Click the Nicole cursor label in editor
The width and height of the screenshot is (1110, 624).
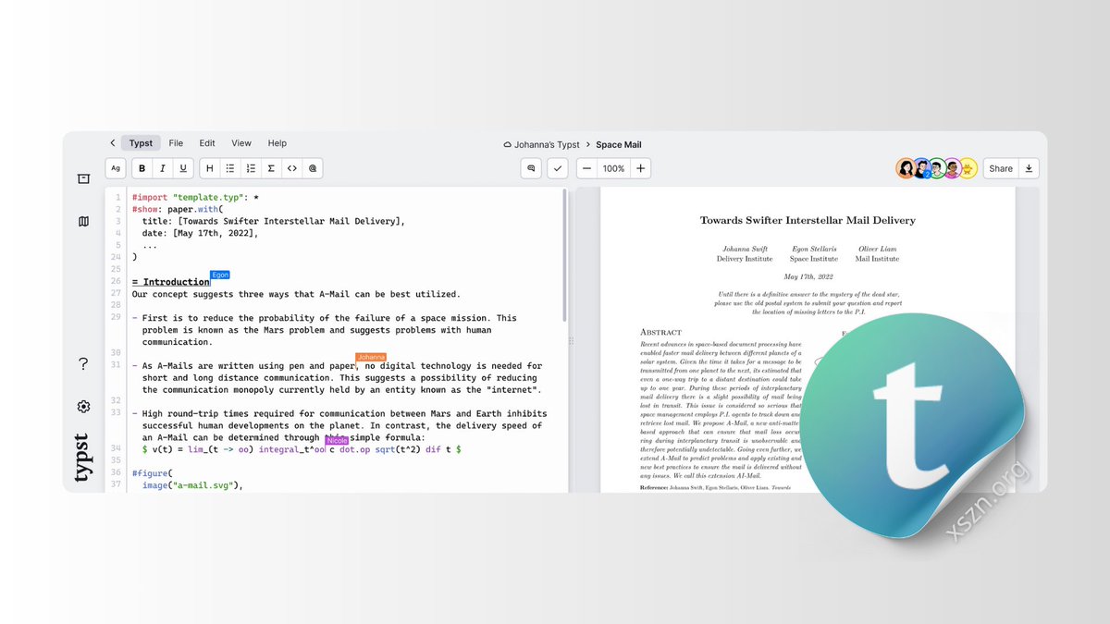click(338, 441)
